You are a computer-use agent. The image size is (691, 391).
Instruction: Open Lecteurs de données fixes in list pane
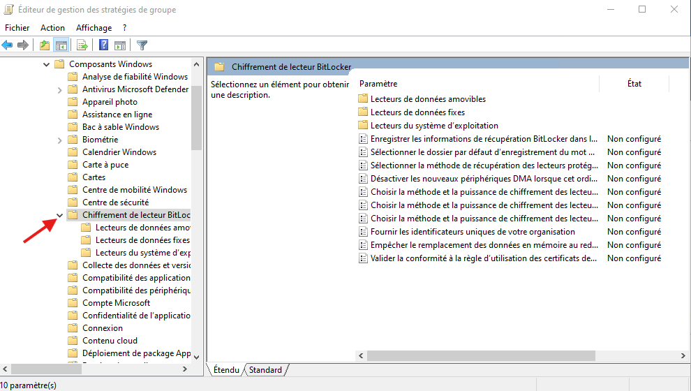[x=417, y=112]
